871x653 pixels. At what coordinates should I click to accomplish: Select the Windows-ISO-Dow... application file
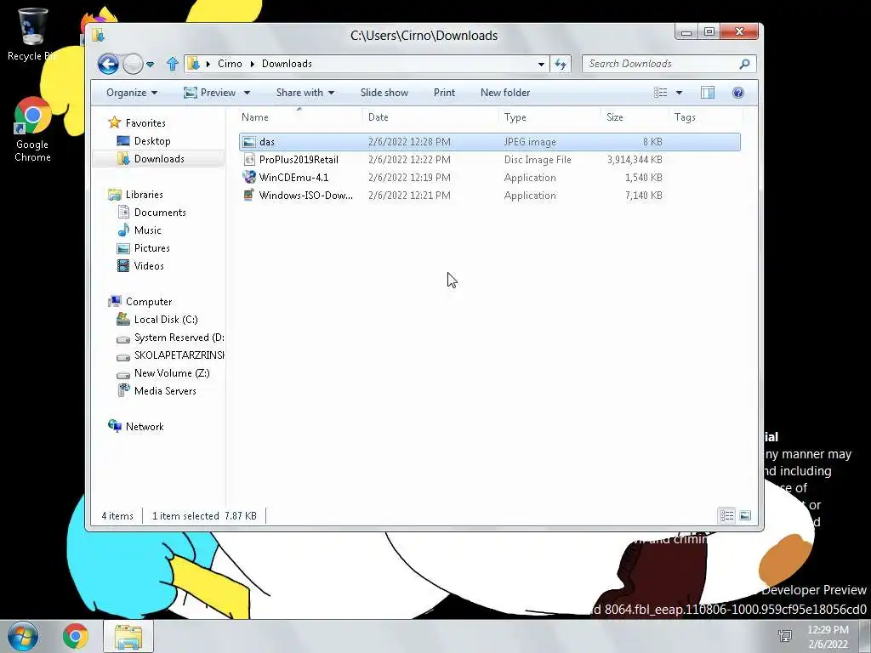tap(489, 195)
